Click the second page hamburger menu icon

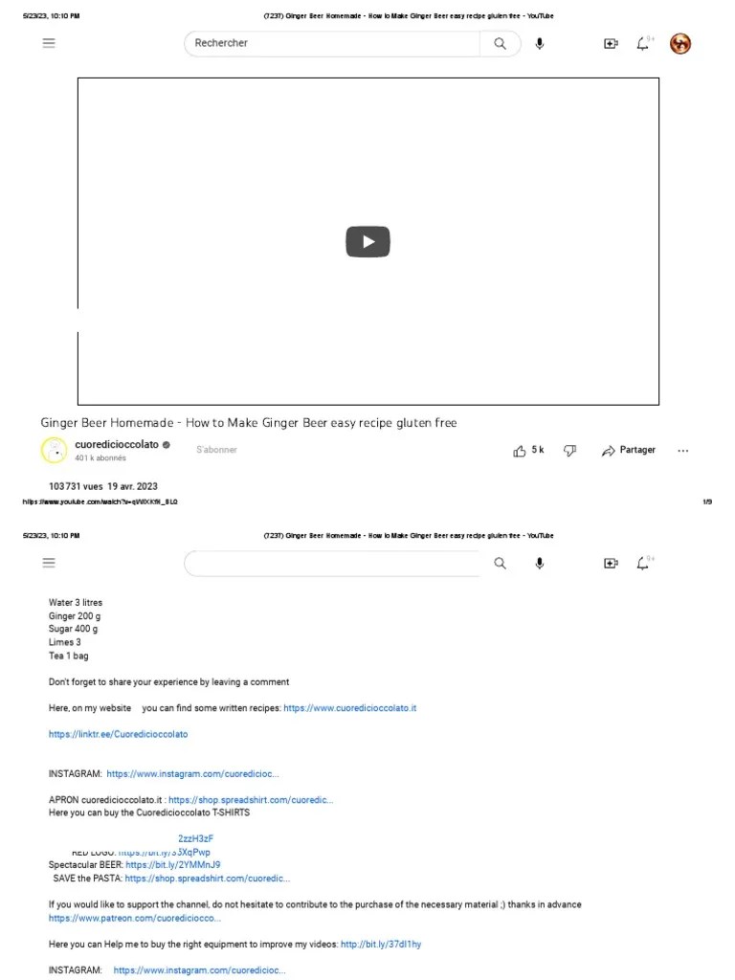pyautogui.click(x=49, y=563)
